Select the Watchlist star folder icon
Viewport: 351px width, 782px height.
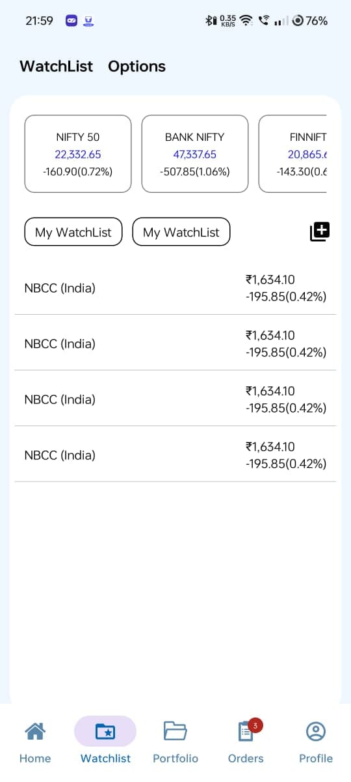tap(105, 731)
